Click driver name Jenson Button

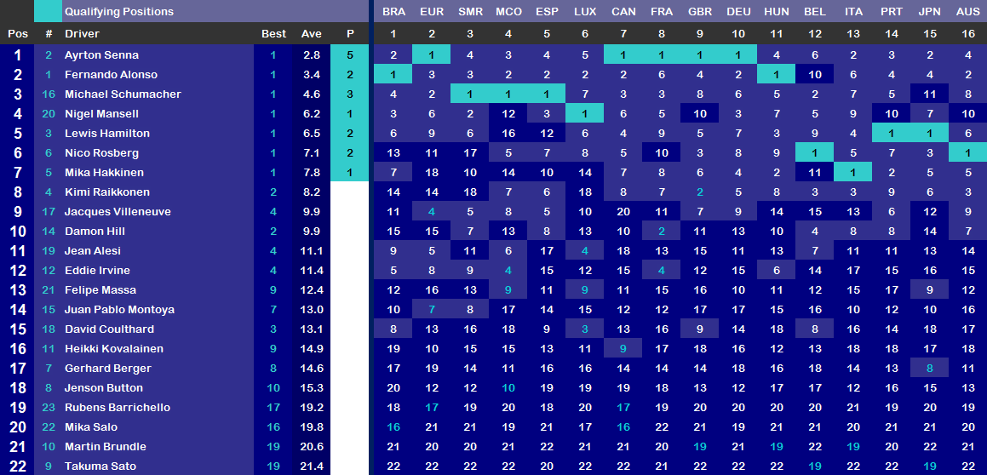click(x=104, y=387)
